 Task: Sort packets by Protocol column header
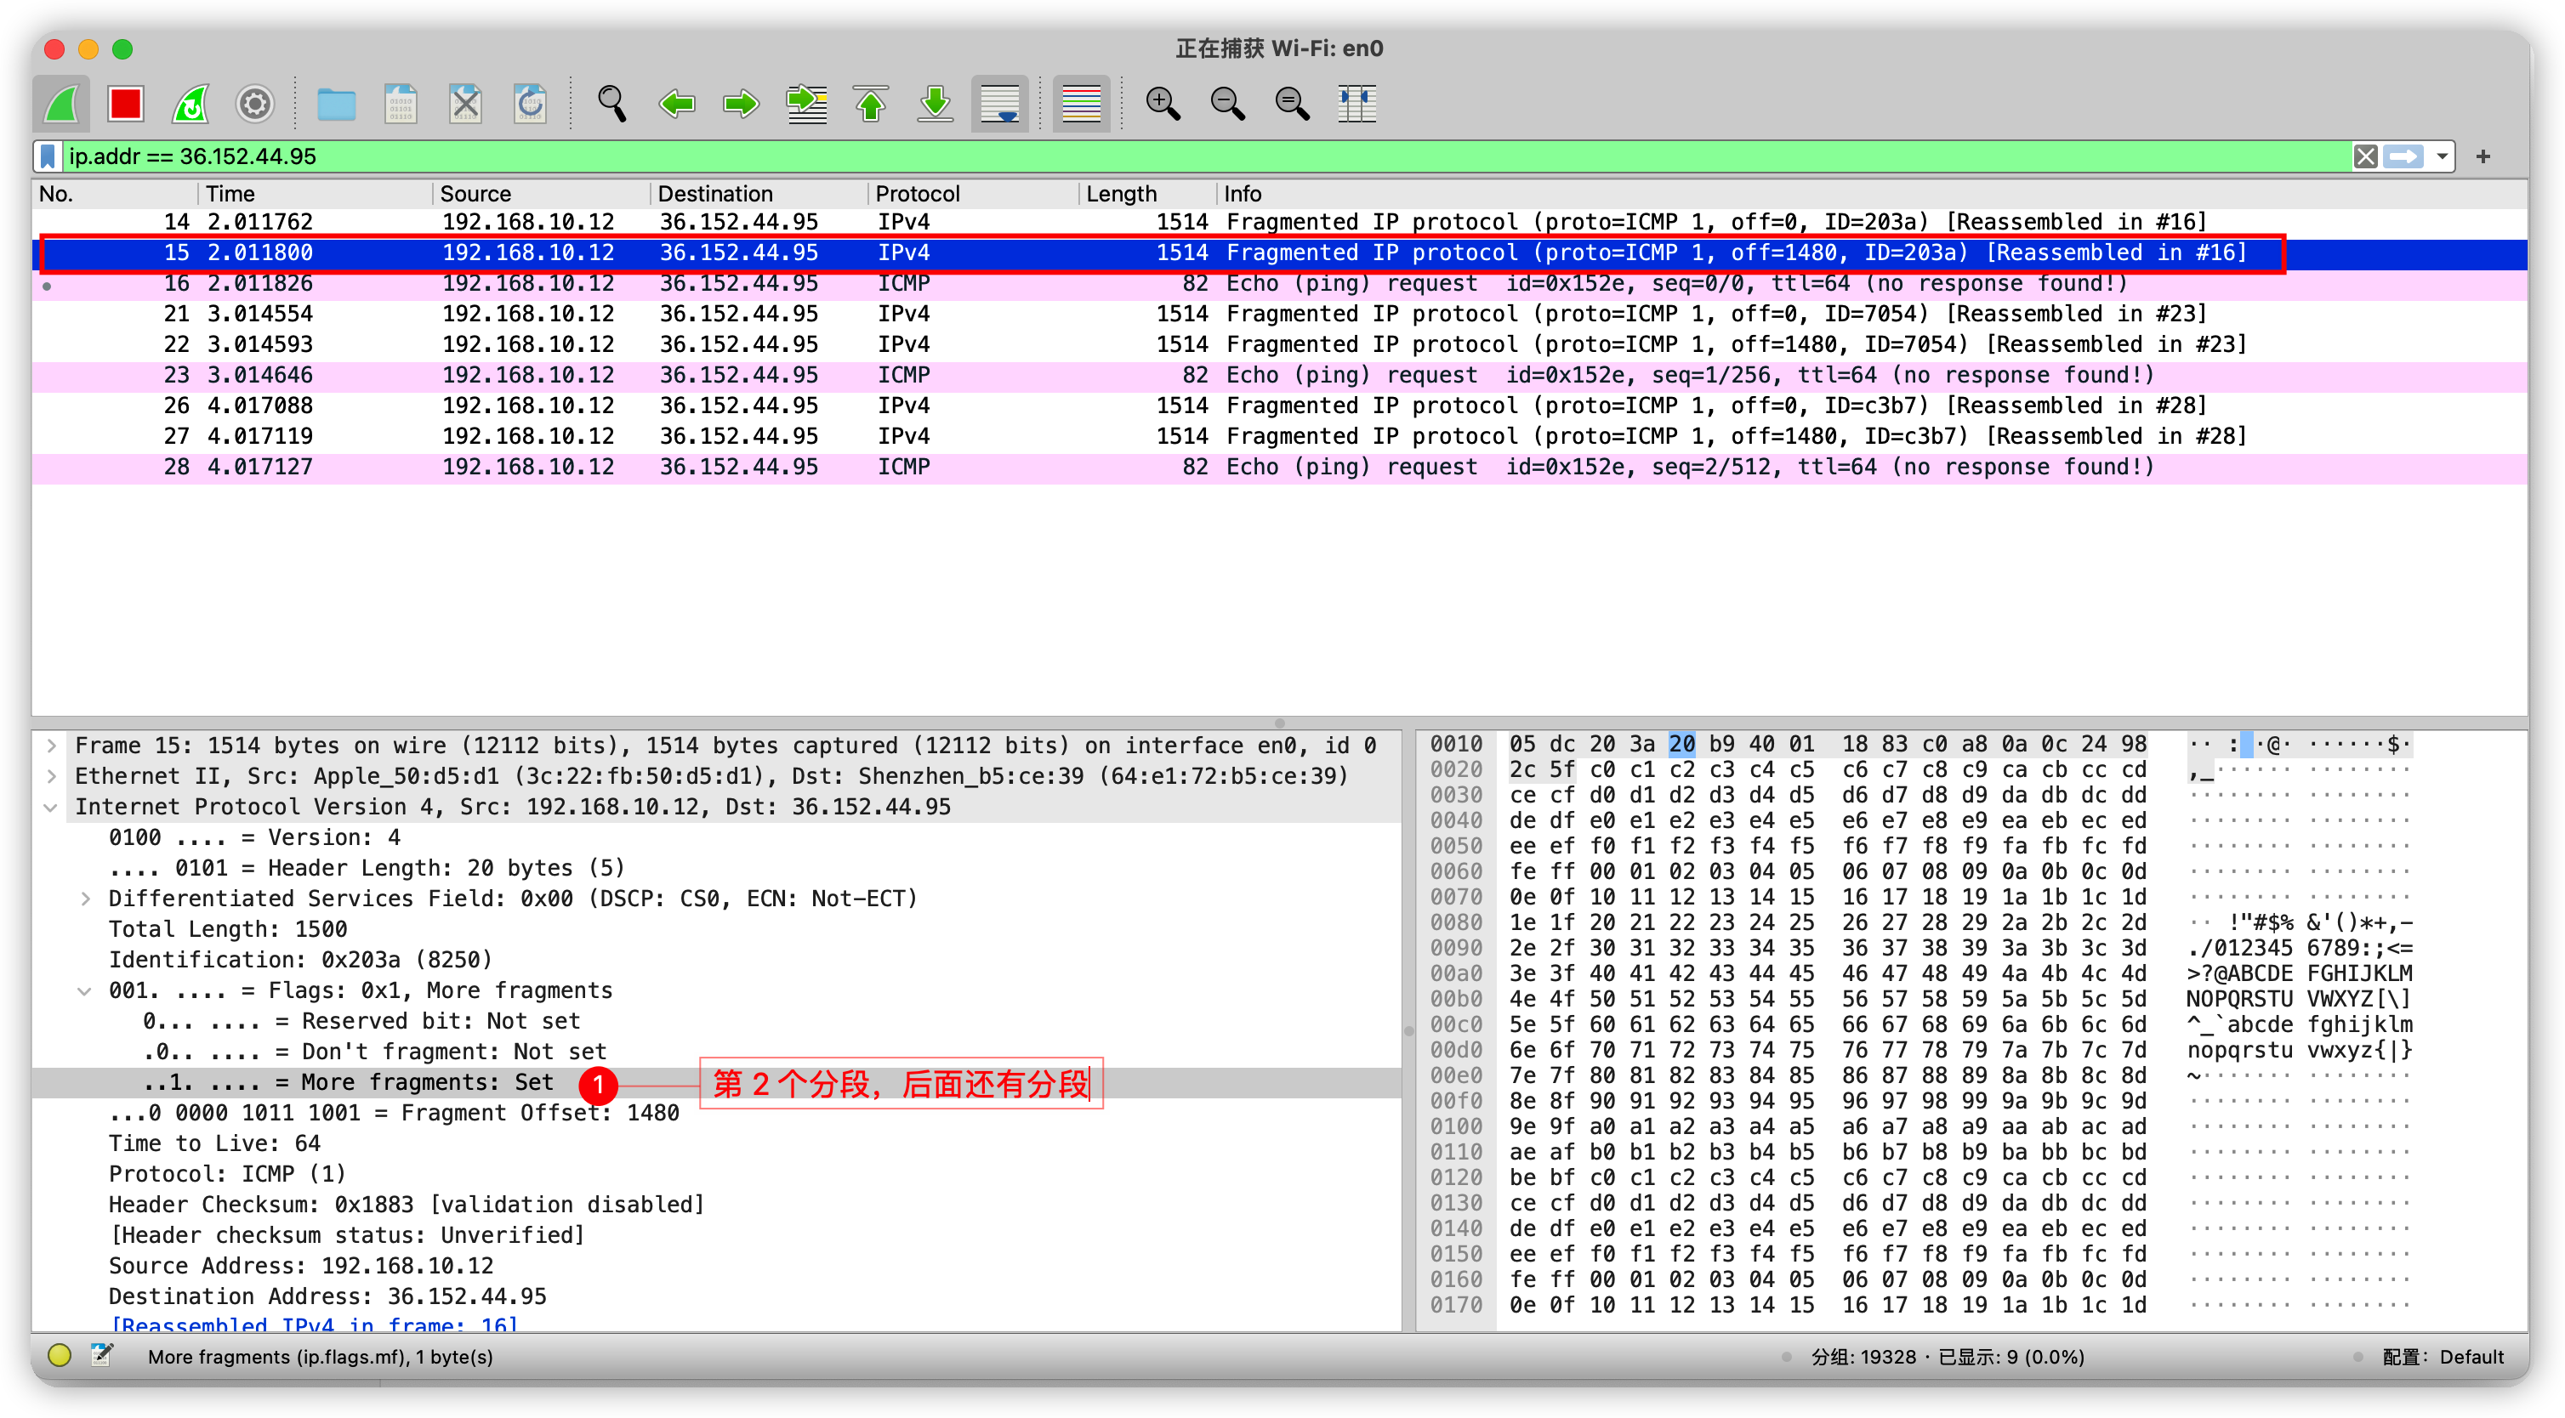[x=917, y=193]
